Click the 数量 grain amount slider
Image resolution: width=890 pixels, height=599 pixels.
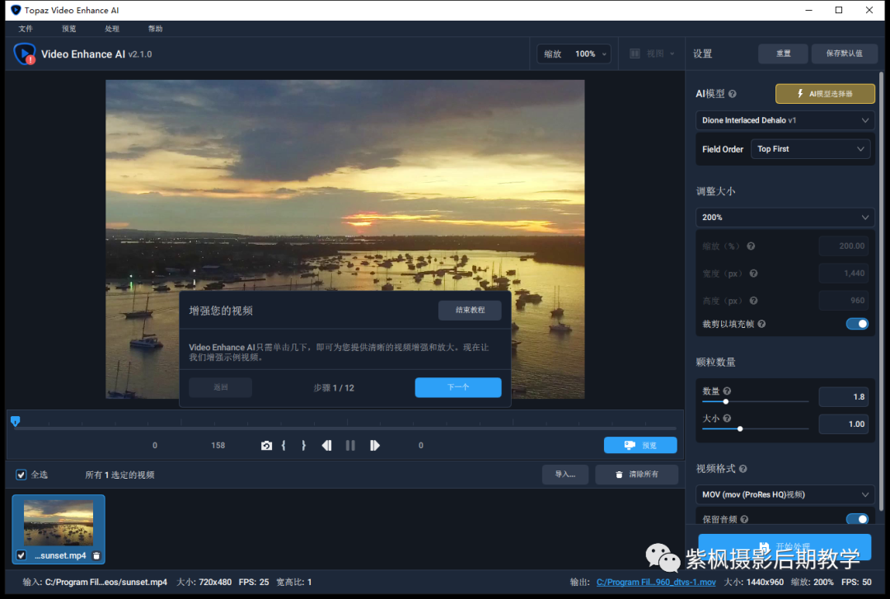pyautogui.click(x=756, y=401)
